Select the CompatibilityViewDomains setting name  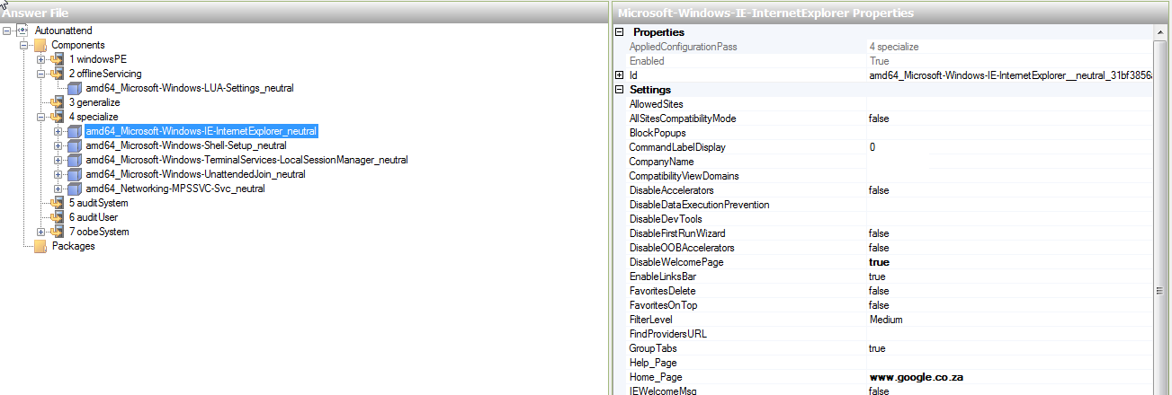(684, 176)
